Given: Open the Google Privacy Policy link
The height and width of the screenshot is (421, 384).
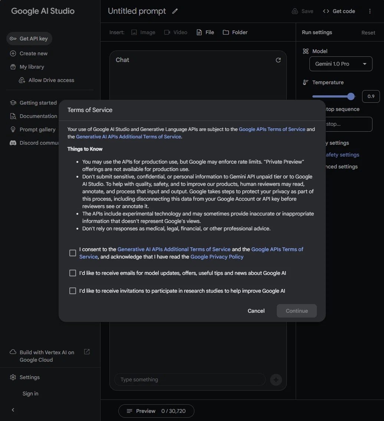Looking at the screenshot, I should point(217,257).
